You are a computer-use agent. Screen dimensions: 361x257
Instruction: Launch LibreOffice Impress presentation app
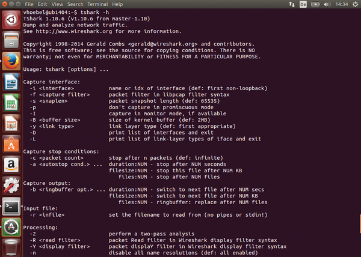coord(11,123)
